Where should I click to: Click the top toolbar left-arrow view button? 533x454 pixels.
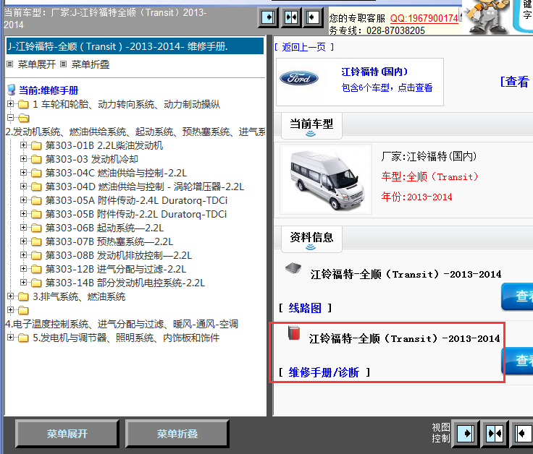tap(313, 17)
